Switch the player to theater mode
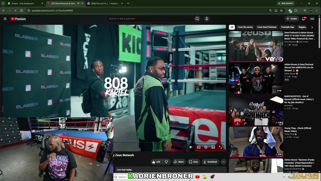The height and width of the screenshot is (181, 321). [x=213, y=147]
